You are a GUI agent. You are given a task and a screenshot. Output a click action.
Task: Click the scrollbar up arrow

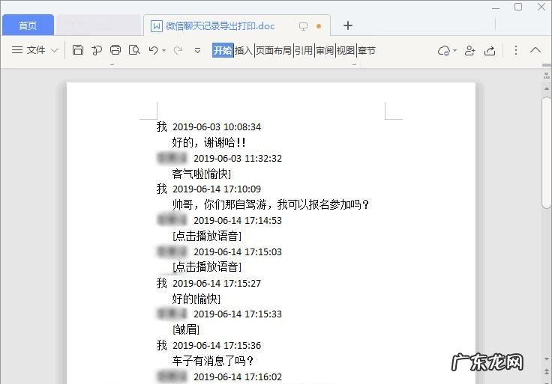(x=546, y=88)
